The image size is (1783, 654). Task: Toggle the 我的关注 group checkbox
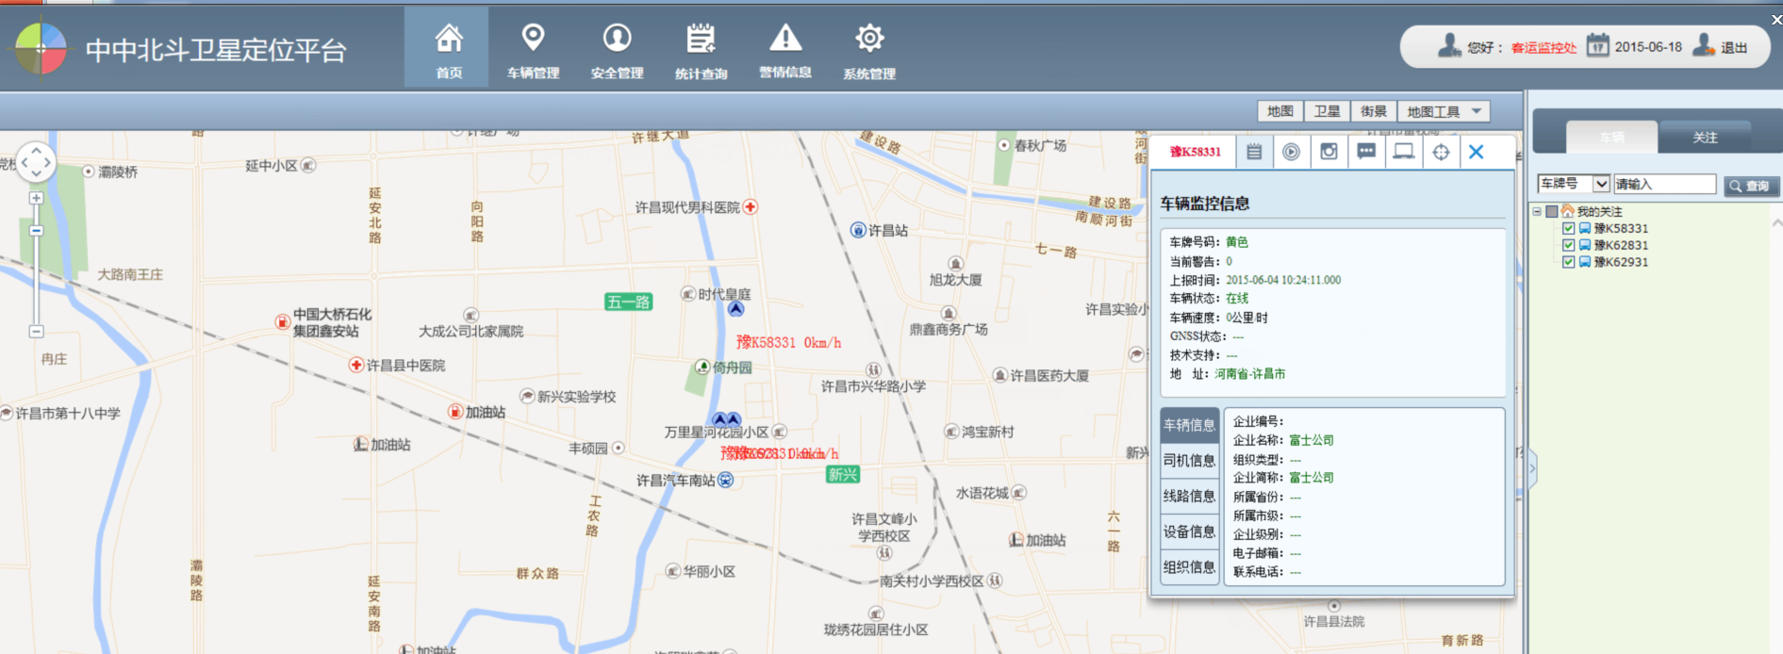pos(1552,211)
